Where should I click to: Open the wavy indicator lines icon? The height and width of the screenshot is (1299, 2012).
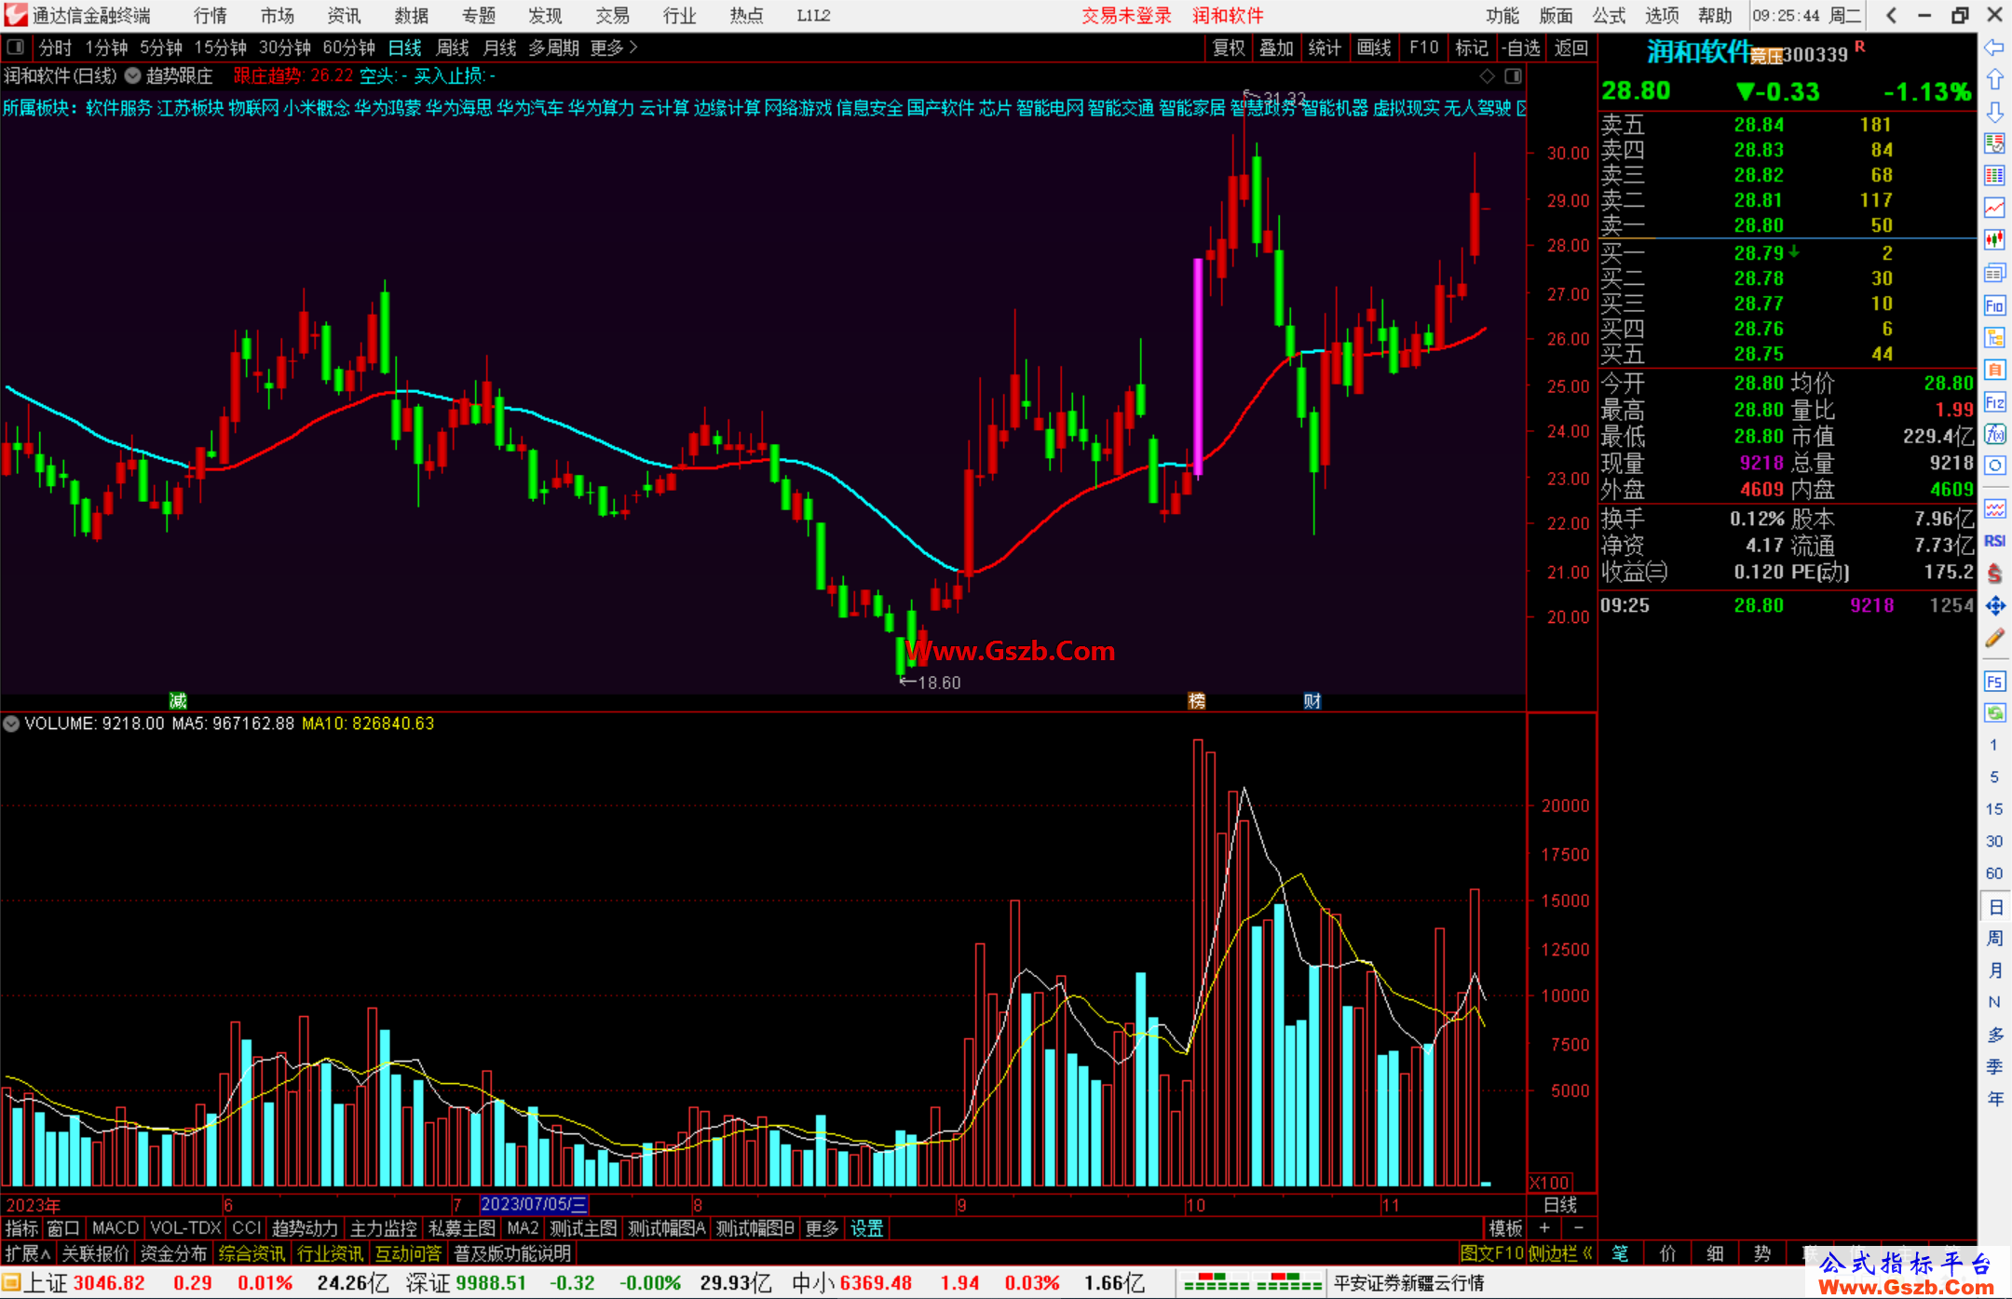tap(1994, 508)
